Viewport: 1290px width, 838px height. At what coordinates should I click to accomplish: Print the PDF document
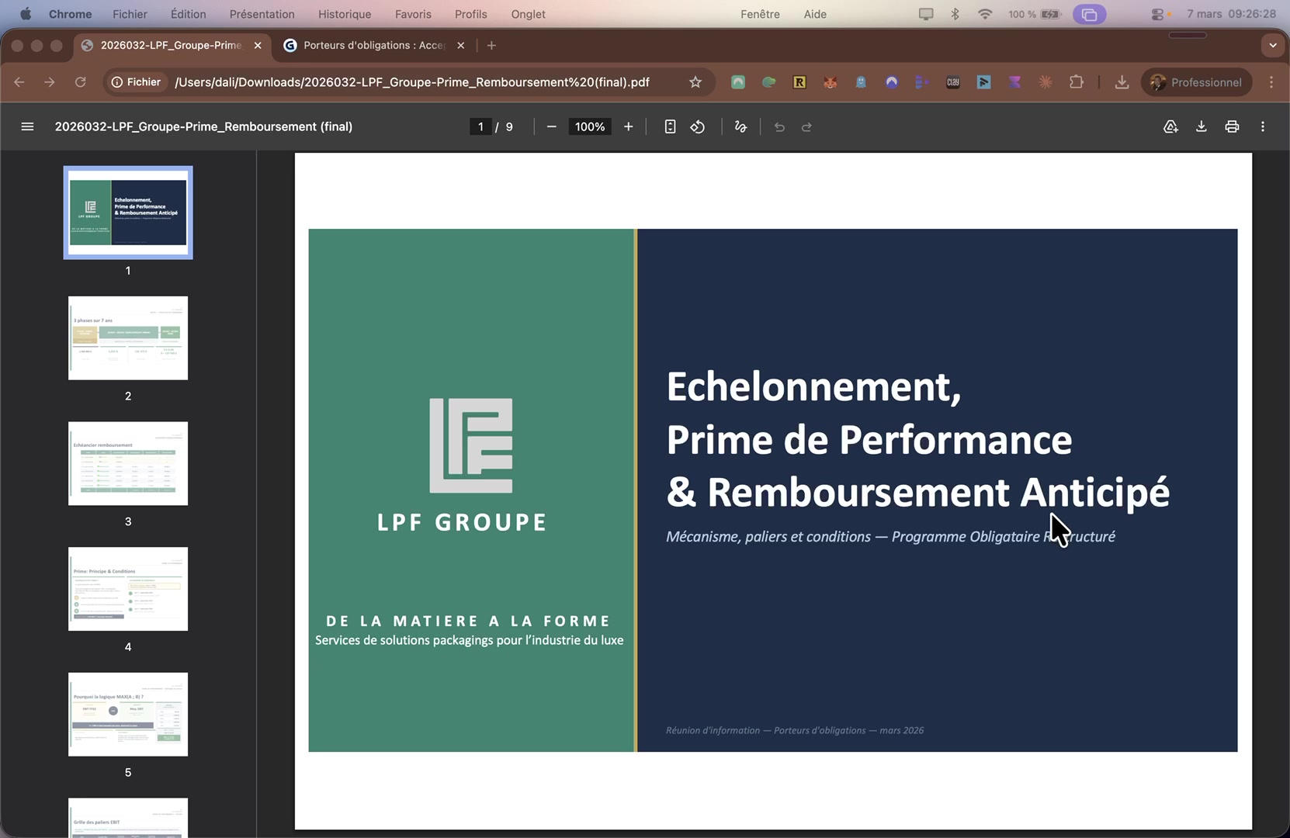click(x=1232, y=126)
